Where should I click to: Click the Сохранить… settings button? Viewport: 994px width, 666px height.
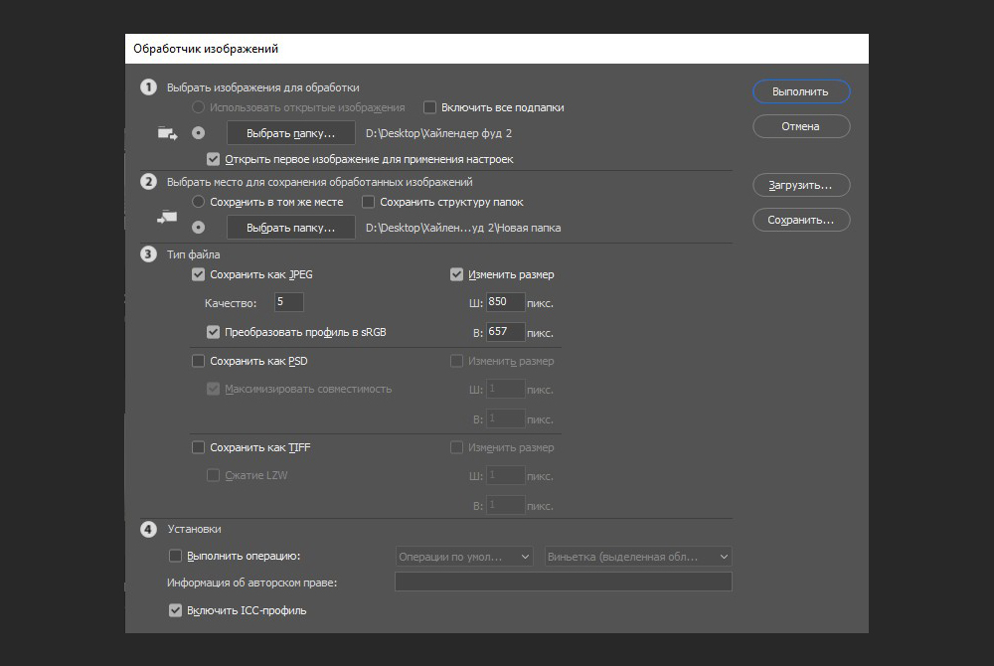801,220
